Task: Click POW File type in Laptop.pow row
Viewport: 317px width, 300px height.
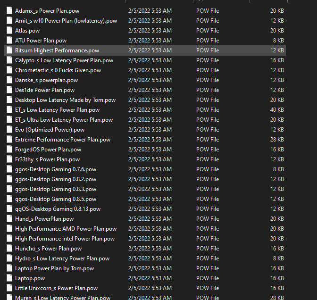Action: [208, 278]
